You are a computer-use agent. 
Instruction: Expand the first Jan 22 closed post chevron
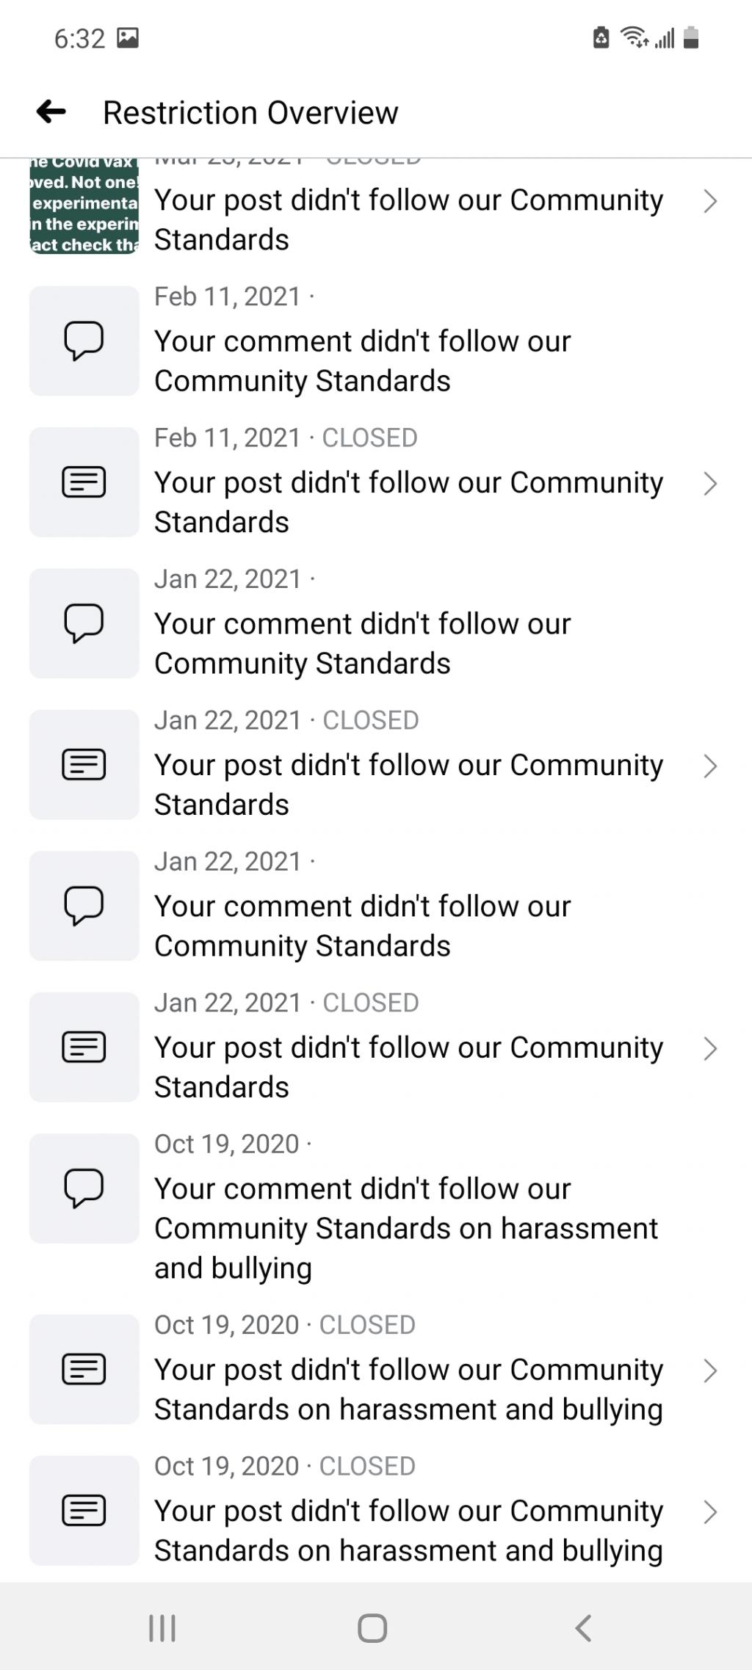click(709, 766)
